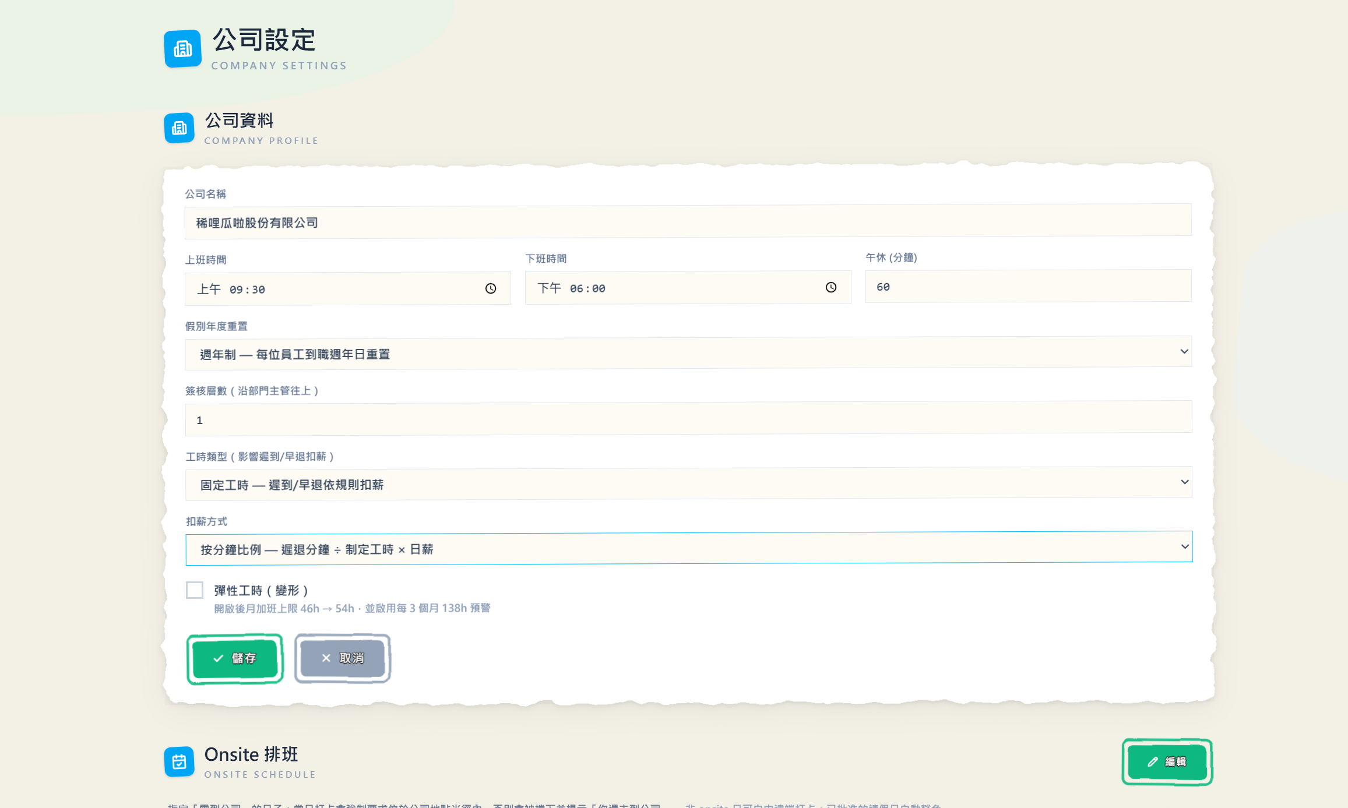Viewport: 1348px width, 808px height.
Task: Click the 編輯 button for Onsite 排班
Action: pos(1167,762)
